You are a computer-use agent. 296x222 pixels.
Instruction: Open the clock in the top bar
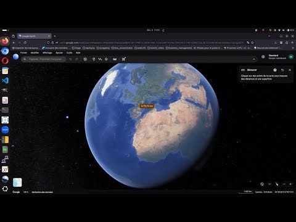point(153,30)
